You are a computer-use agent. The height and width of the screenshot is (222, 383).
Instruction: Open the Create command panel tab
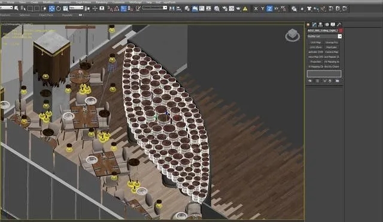308,24
